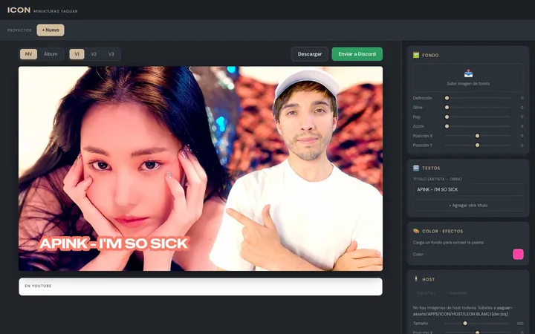The height and width of the screenshot is (334, 535).
Task: Open the Subir imagen de fondo dropzone
Action: [x=468, y=78]
